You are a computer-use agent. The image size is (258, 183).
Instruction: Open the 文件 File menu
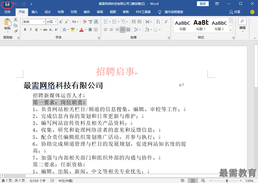click(7, 12)
